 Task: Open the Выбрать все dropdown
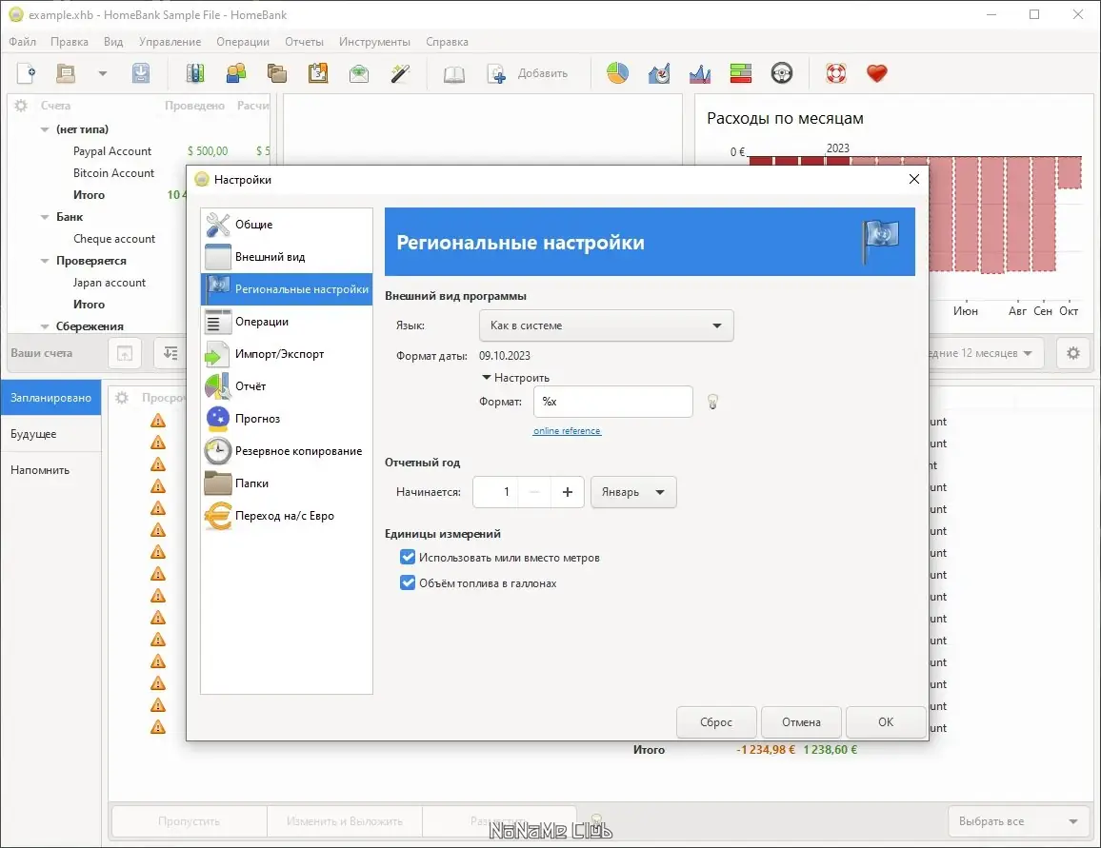click(1017, 821)
